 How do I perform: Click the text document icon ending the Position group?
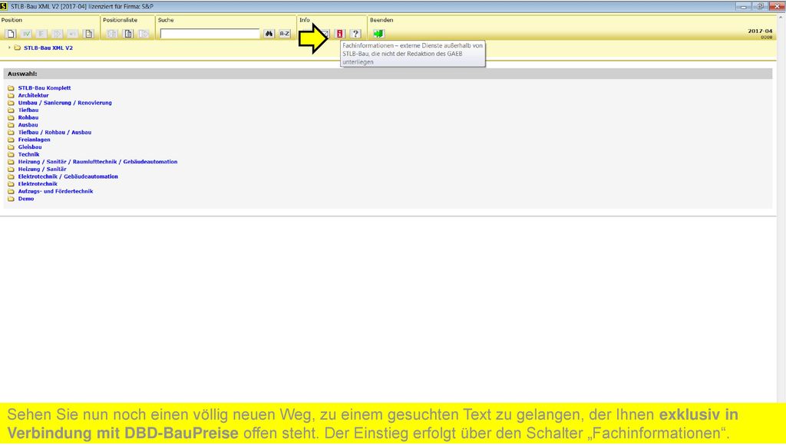point(89,34)
